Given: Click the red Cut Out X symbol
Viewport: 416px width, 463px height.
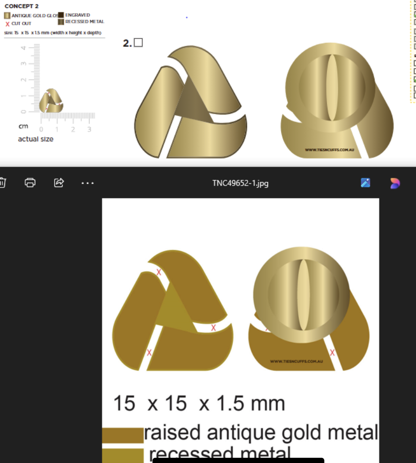Looking at the screenshot, I should click(7, 23).
